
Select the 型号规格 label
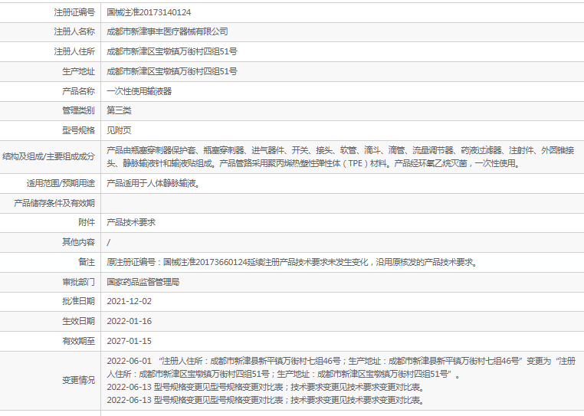79,130
